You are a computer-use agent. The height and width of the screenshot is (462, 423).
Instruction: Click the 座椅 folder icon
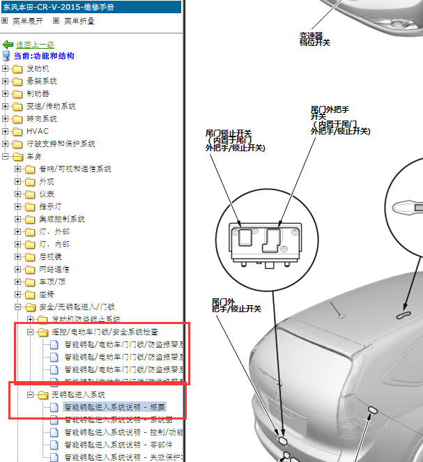[30, 294]
